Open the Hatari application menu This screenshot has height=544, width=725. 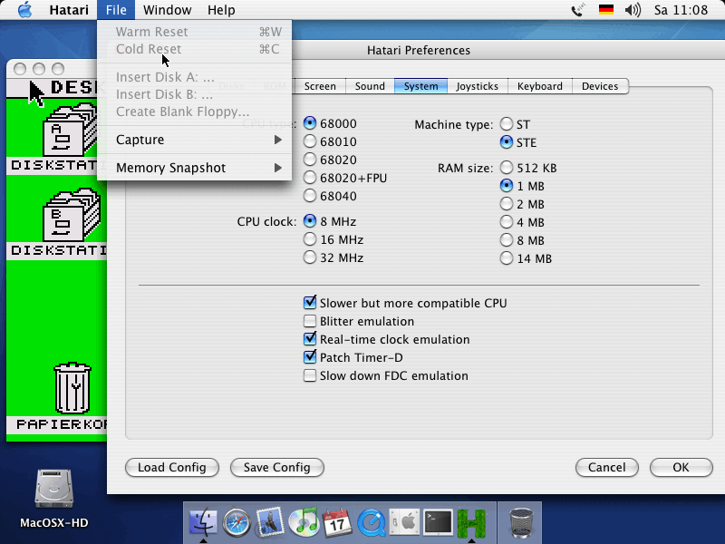coord(69,10)
